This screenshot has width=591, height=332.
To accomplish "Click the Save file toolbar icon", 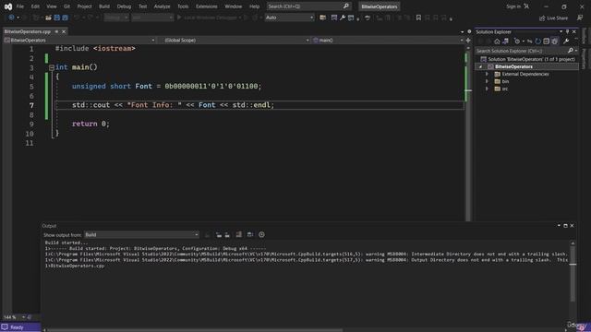I will (57, 18).
